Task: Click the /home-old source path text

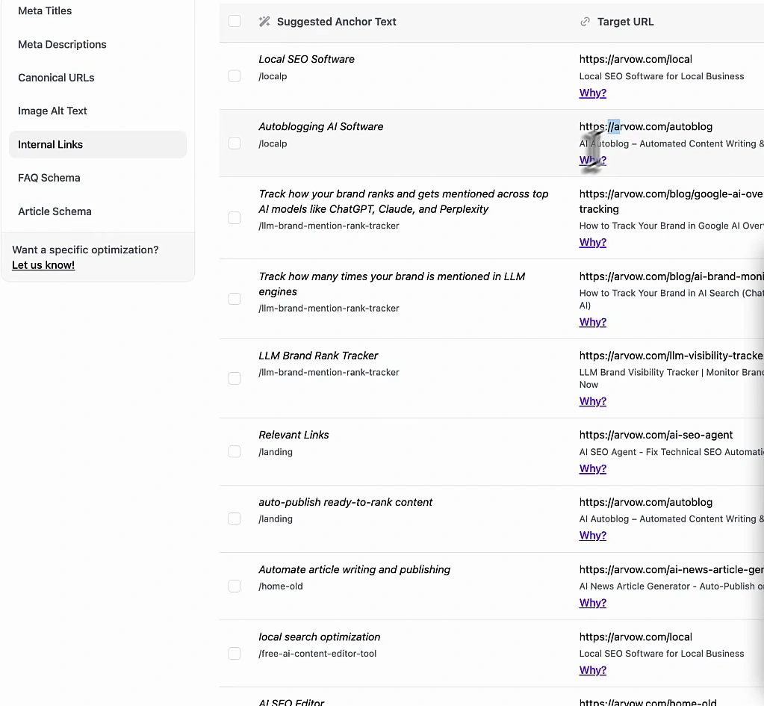Action: coord(281,586)
